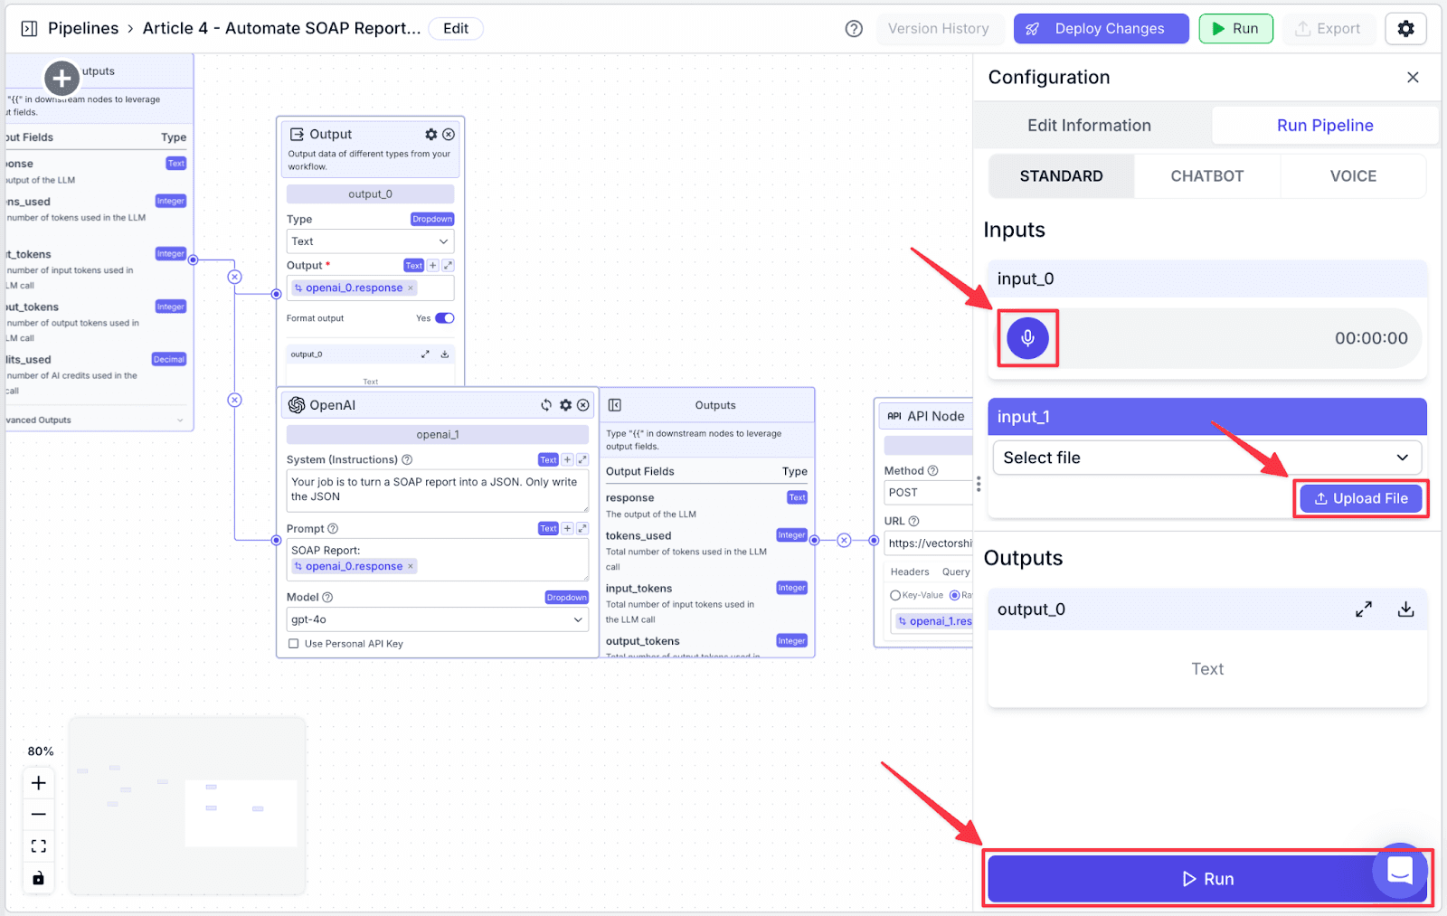The width and height of the screenshot is (1447, 916).
Task: Click the API Node URL input field
Action: (x=929, y=543)
